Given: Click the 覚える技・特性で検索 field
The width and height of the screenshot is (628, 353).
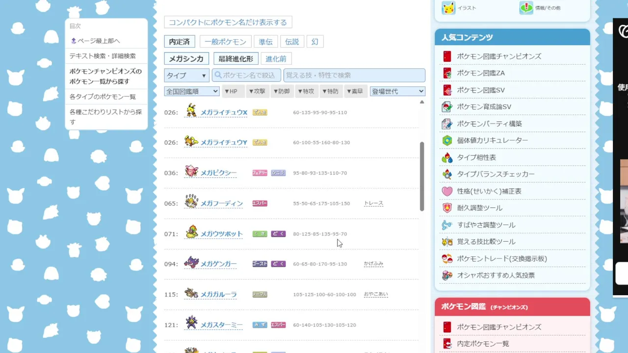Looking at the screenshot, I should [x=354, y=76].
